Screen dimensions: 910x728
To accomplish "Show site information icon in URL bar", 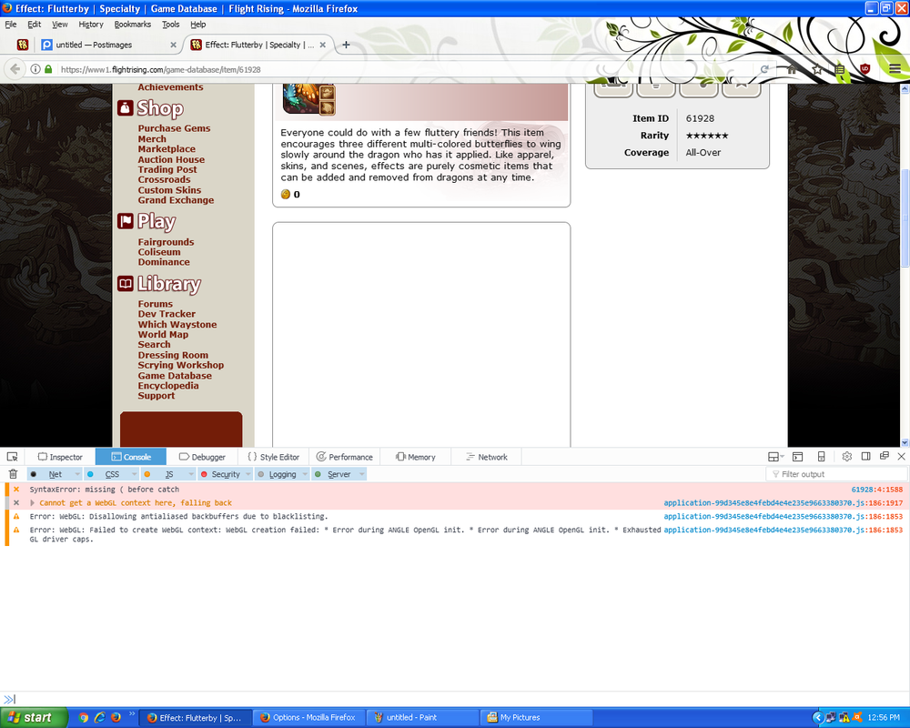I will pyautogui.click(x=35, y=69).
